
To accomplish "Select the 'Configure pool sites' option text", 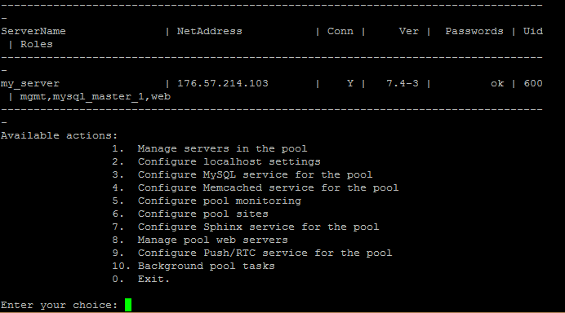I will point(202,214).
